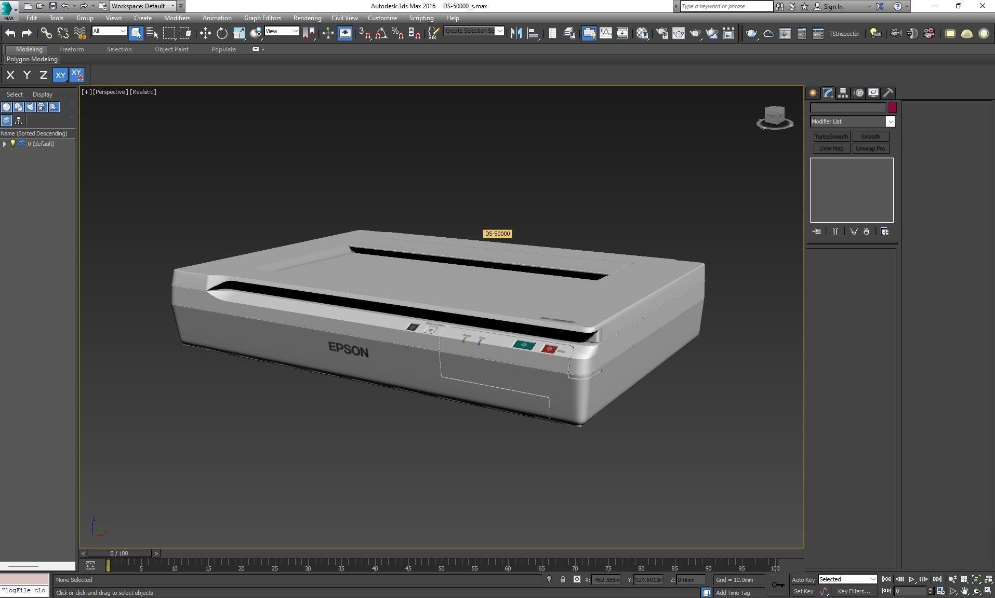This screenshot has width=995, height=598.
Task: Expand the Polygon Modeling panel
Action: (32, 59)
